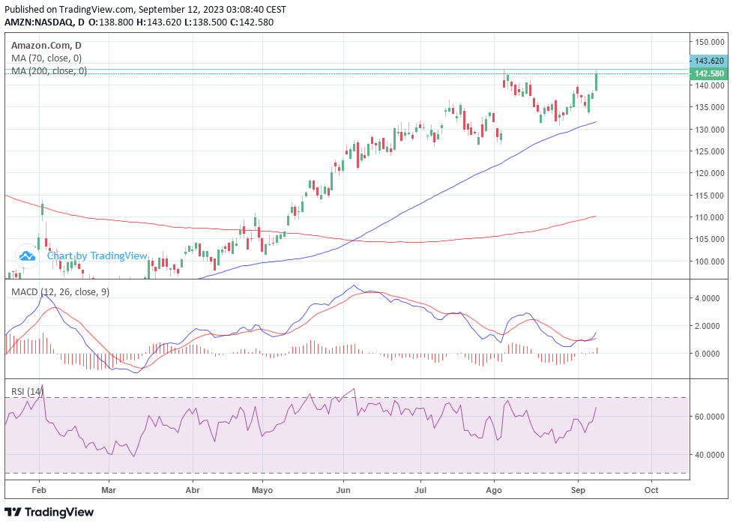Screen dimensions: 733x526
Task: Click the 110.000 price axis label
Action: click(710, 217)
